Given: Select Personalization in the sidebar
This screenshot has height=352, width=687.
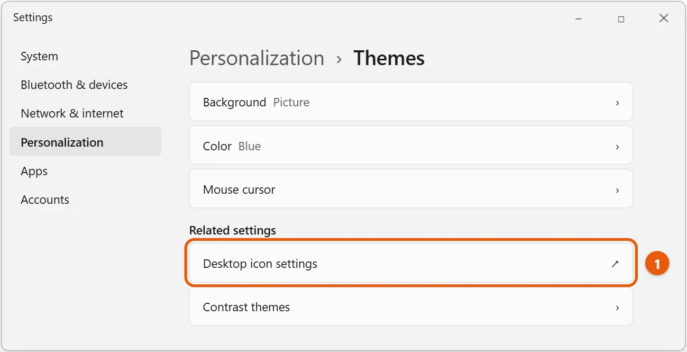Looking at the screenshot, I should pyautogui.click(x=85, y=141).
